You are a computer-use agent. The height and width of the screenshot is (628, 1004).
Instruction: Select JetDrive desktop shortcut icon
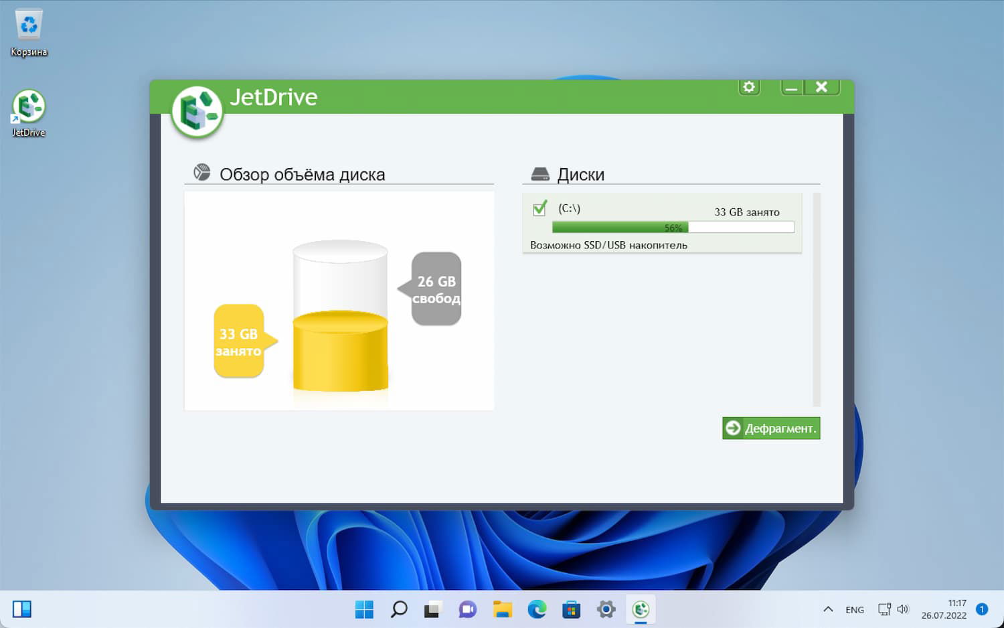tap(29, 113)
